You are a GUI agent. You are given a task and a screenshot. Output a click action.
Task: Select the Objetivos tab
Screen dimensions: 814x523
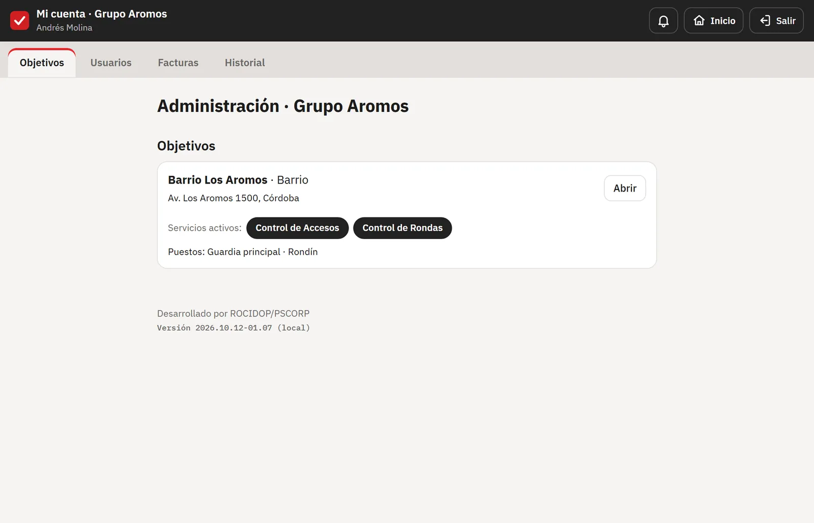click(42, 63)
